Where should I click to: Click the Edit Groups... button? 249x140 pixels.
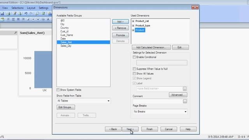click(x=66, y=107)
